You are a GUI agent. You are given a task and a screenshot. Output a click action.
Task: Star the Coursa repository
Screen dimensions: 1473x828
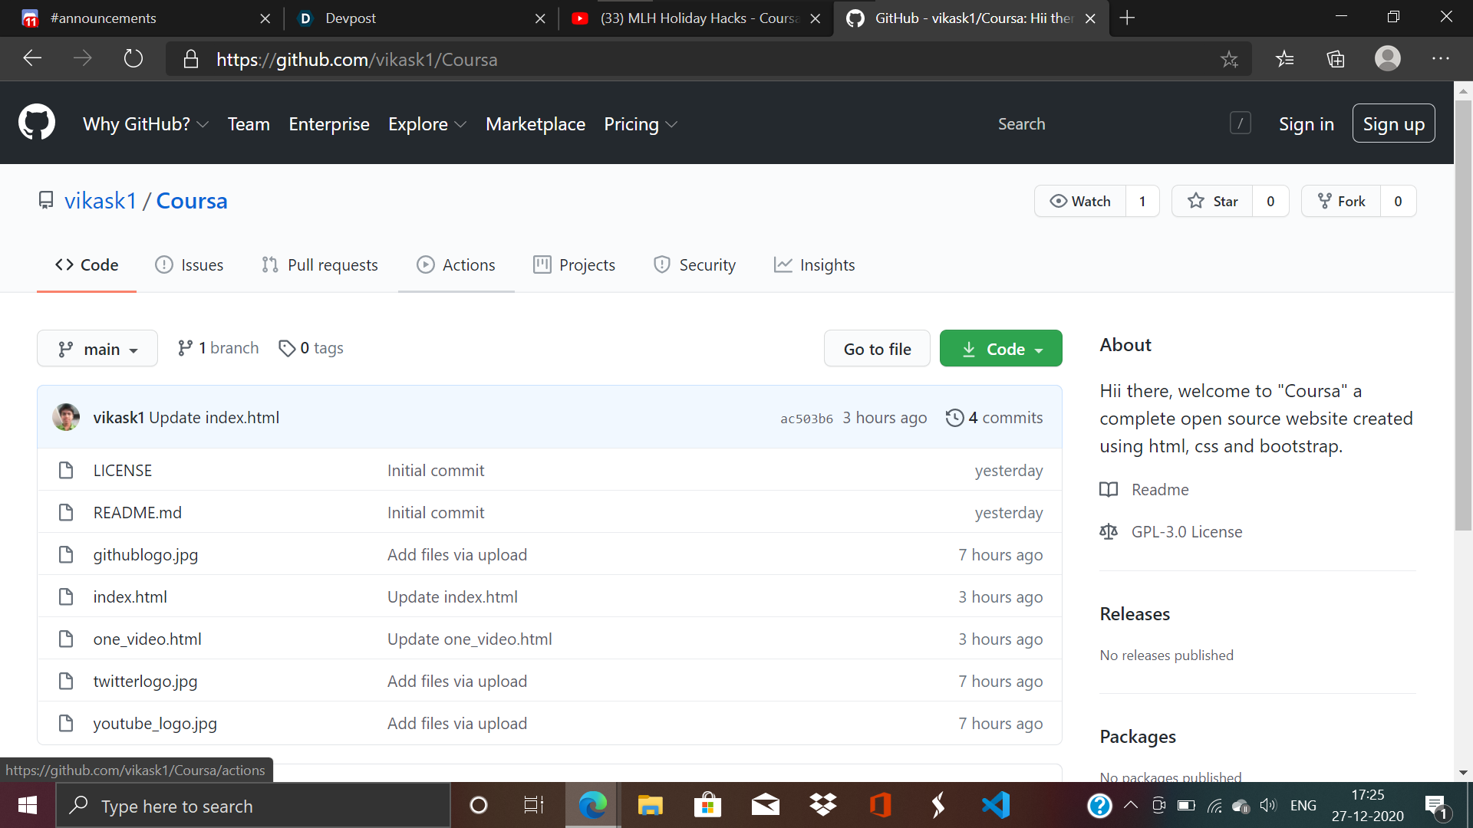tap(1212, 201)
